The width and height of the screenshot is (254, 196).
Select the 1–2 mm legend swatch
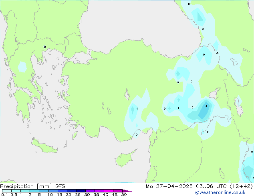(25, 191)
